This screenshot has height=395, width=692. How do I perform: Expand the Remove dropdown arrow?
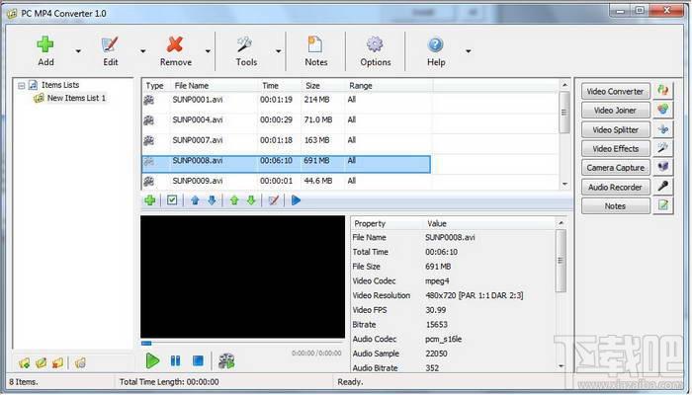(x=208, y=51)
